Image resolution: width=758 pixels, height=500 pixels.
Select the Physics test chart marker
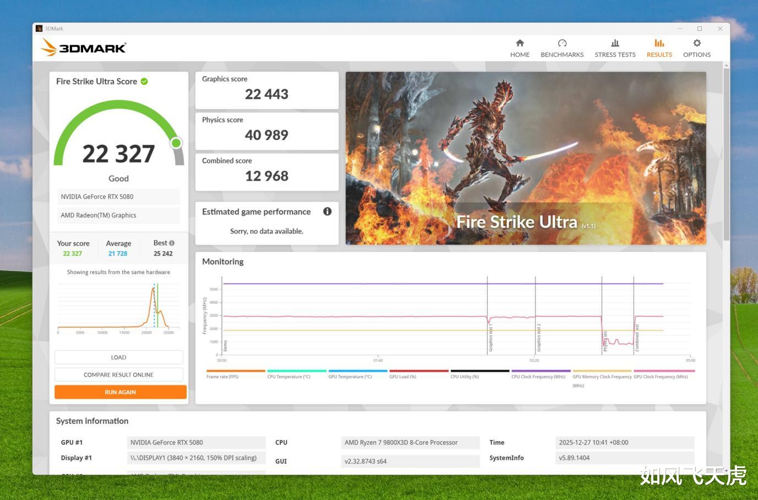(605, 341)
